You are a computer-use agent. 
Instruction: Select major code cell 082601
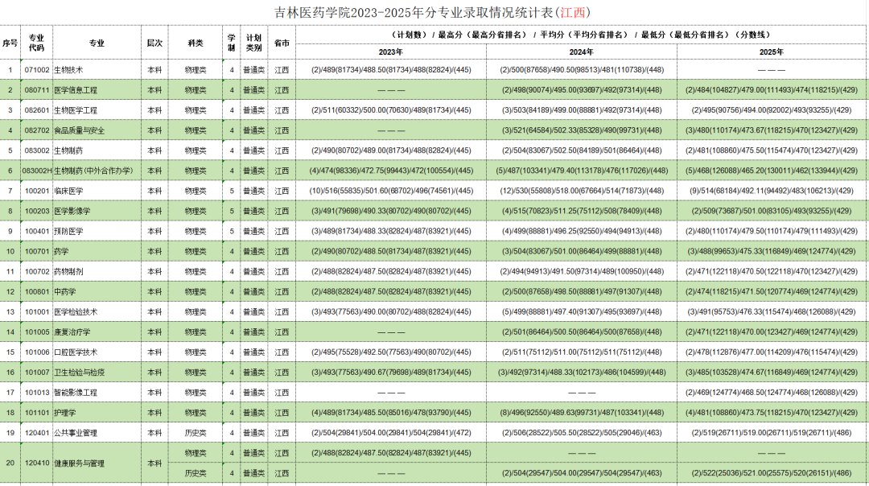(x=36, y=110)
